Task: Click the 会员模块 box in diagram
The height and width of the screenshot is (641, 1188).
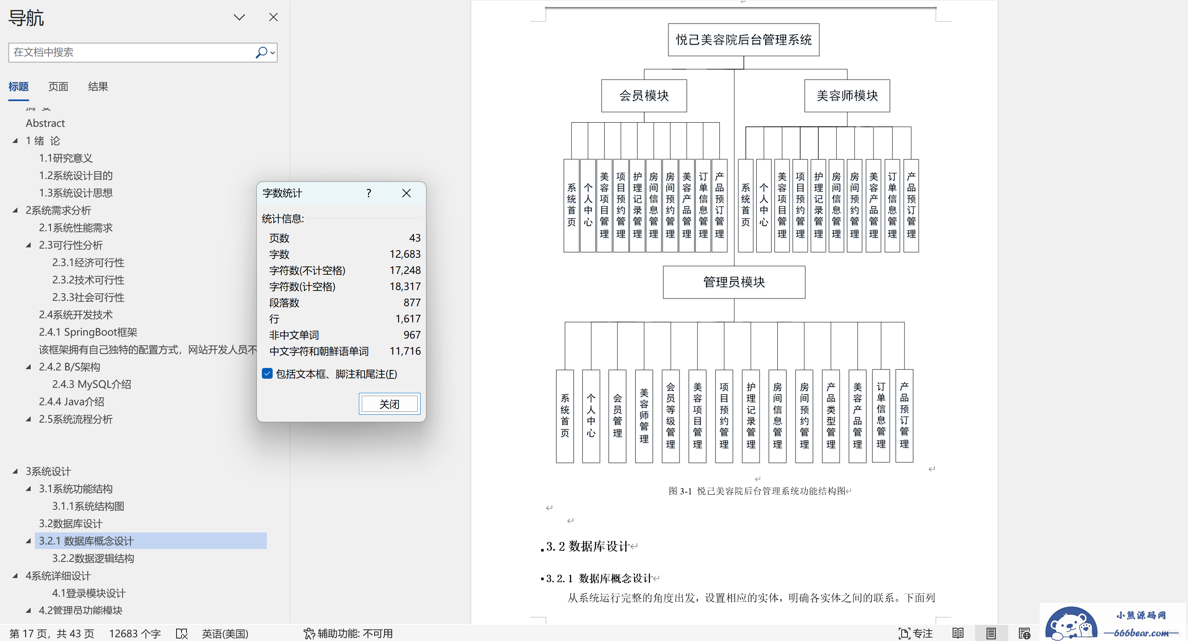Action: click(x=644, y=95)
